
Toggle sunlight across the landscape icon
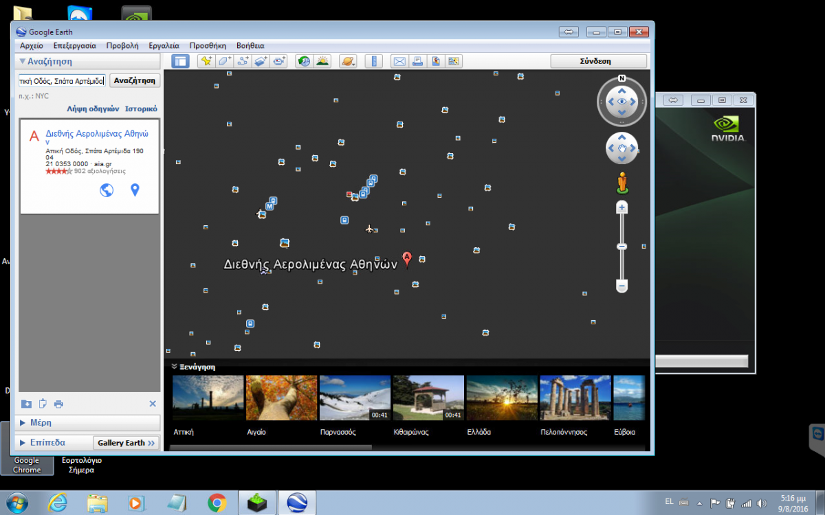322,61
